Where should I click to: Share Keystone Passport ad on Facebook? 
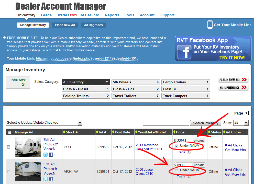(51, 155)
